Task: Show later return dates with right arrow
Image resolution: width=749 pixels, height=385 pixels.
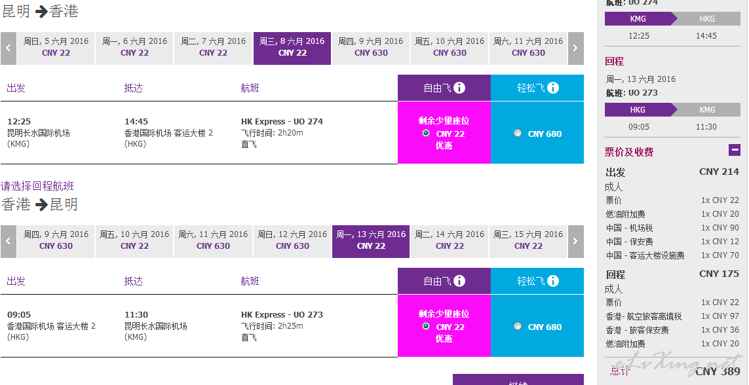Action: 575,242
